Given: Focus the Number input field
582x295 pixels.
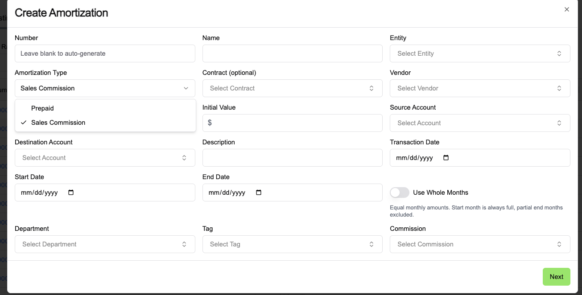Looking at the screenshot, I should [105, 53].
